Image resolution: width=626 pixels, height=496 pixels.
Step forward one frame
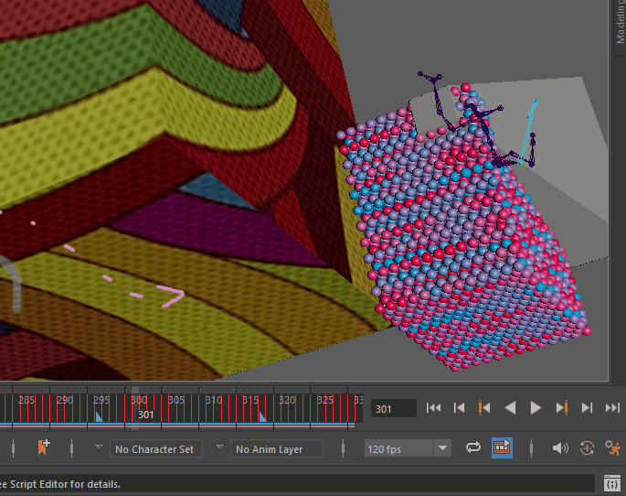(588, 408)
